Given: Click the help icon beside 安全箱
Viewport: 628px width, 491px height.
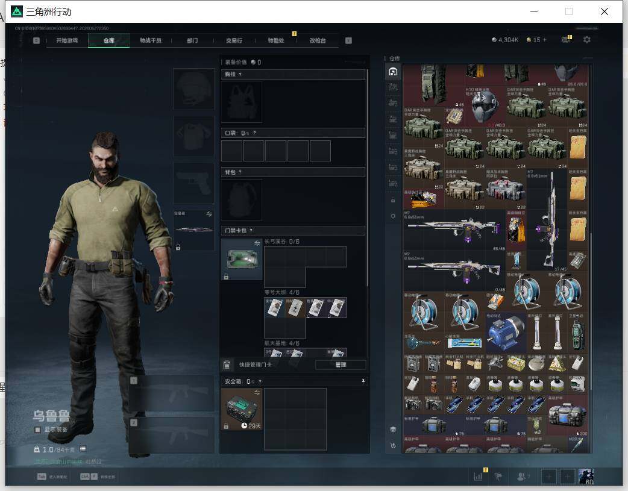Looking at the screenshot, I should (260, 381).
